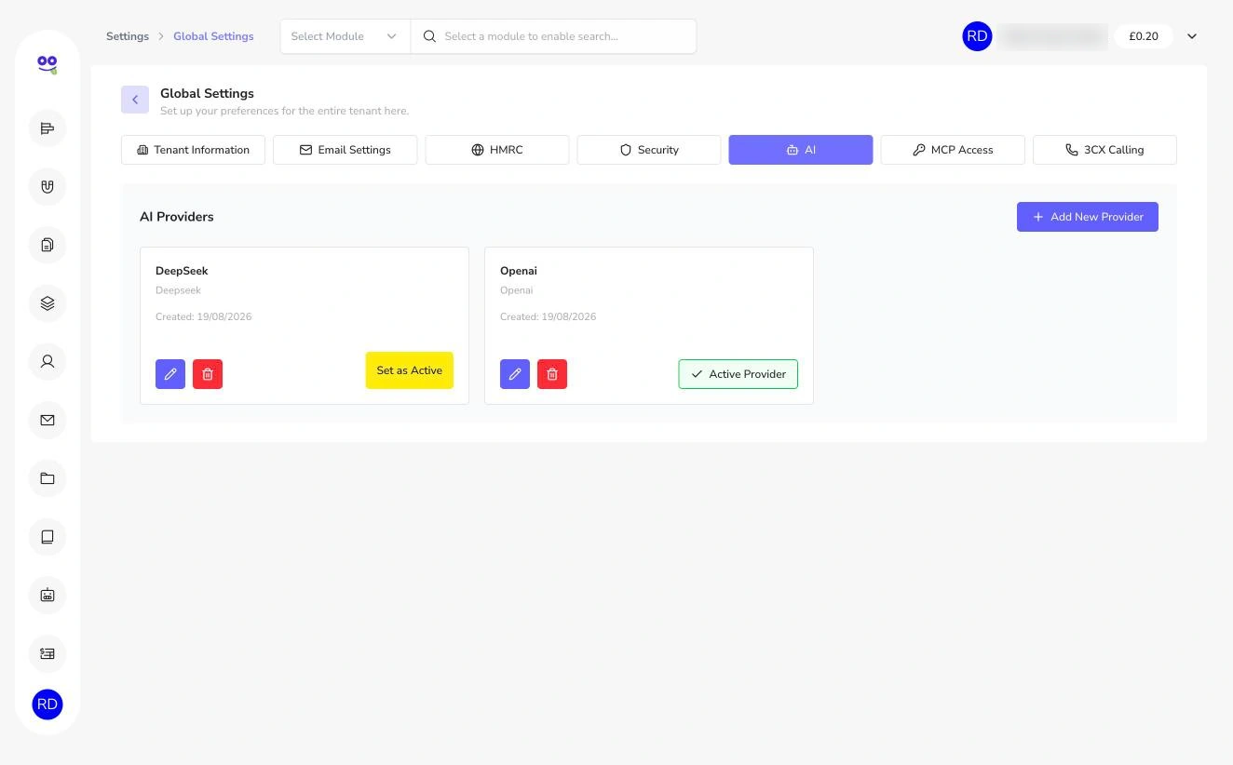Open the stacked layers icon in the sidebar
Viewport: 1233px width, 765px height.
(47, 303)
